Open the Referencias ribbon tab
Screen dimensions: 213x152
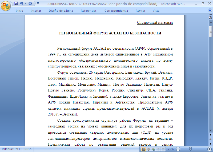click(x=89, y=11)
